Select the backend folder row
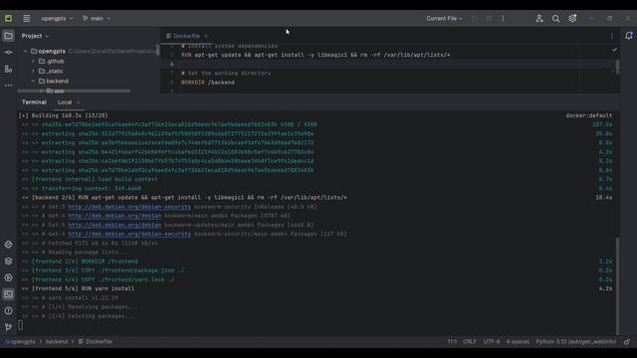The width and height of the screenshot is (637, 358). point(88,82)
